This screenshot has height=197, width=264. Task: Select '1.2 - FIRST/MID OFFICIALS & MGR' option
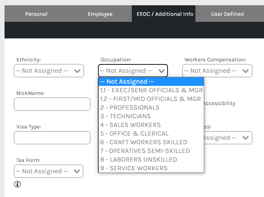pos(151,99)
